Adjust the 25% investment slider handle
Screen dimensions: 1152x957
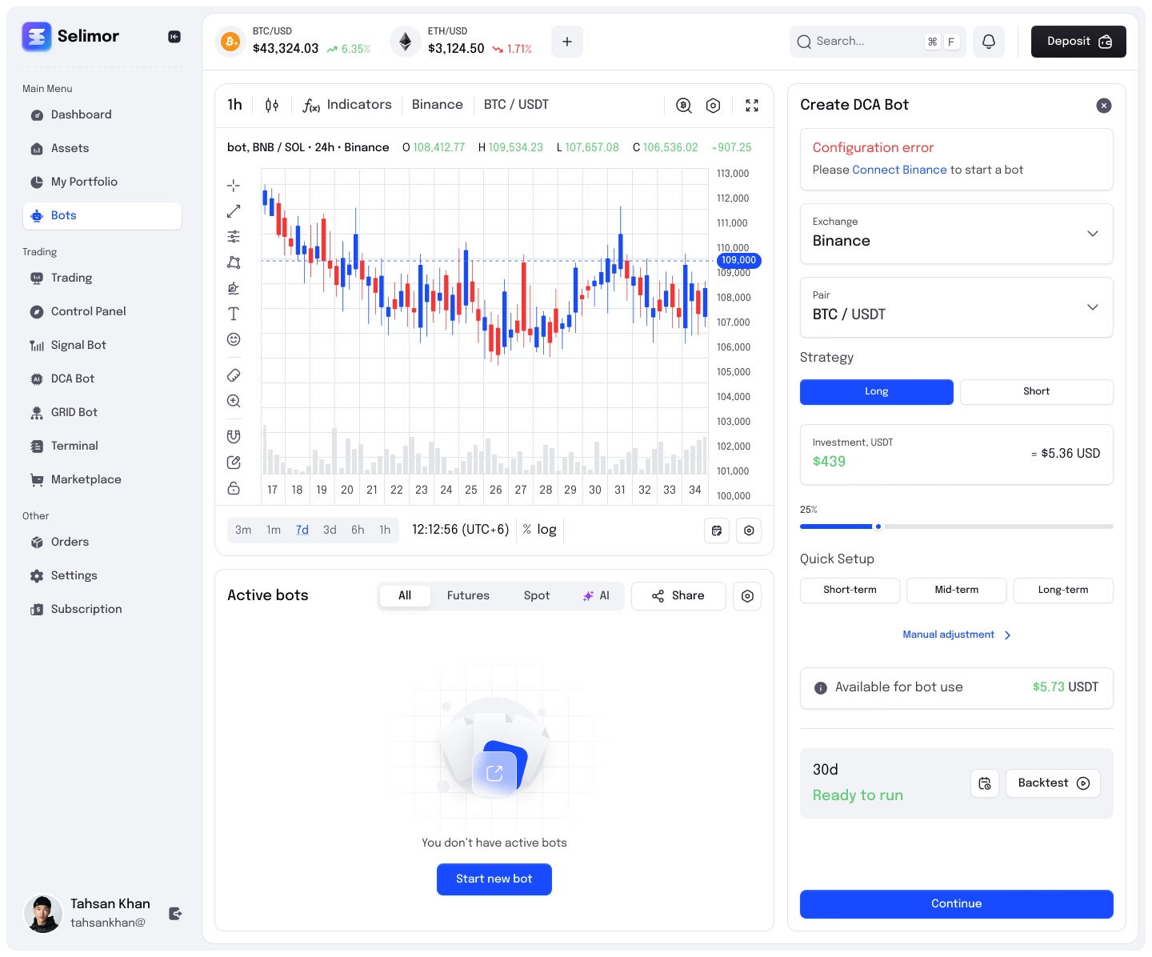(878, 527)
